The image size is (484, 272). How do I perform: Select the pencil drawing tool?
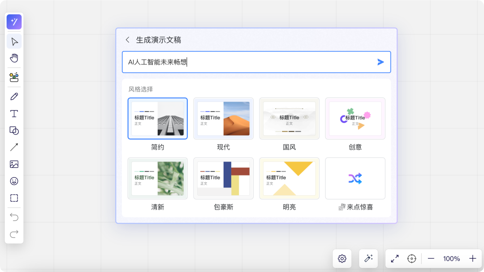click(14, 97)
